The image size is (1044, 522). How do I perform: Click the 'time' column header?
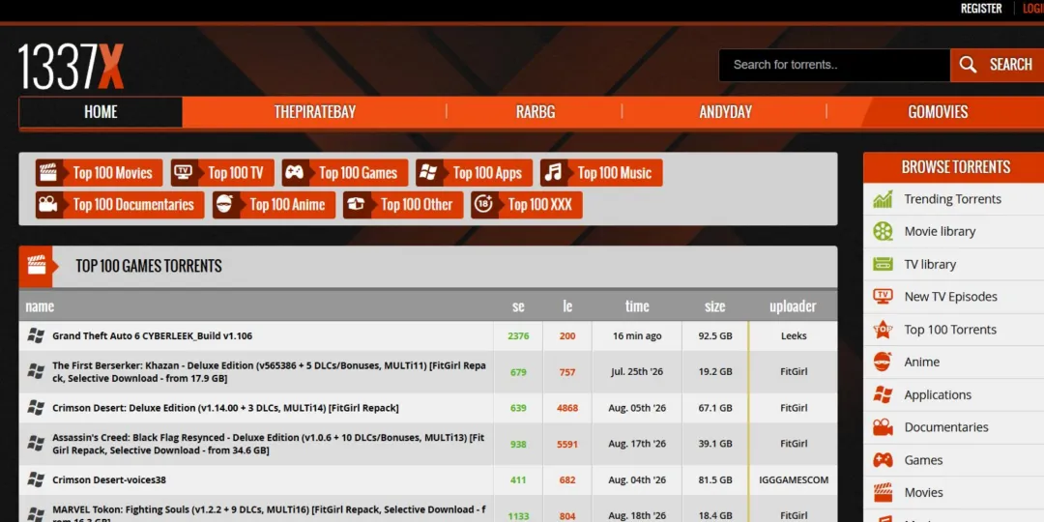(x=636, y=306)
